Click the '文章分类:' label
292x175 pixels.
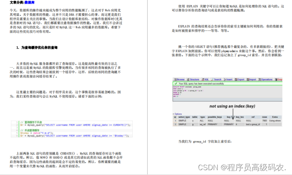(17, 2)
